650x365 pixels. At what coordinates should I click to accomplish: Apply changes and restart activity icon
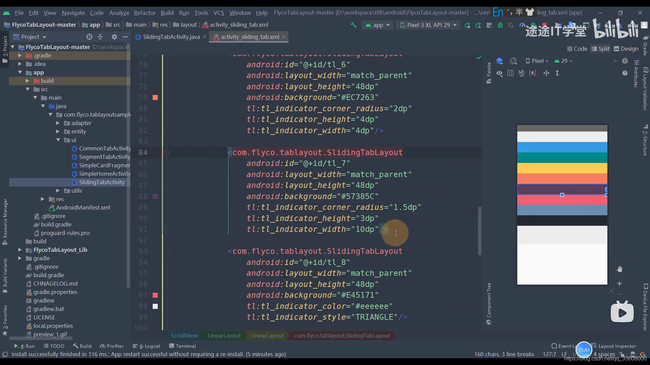[467, 25]
